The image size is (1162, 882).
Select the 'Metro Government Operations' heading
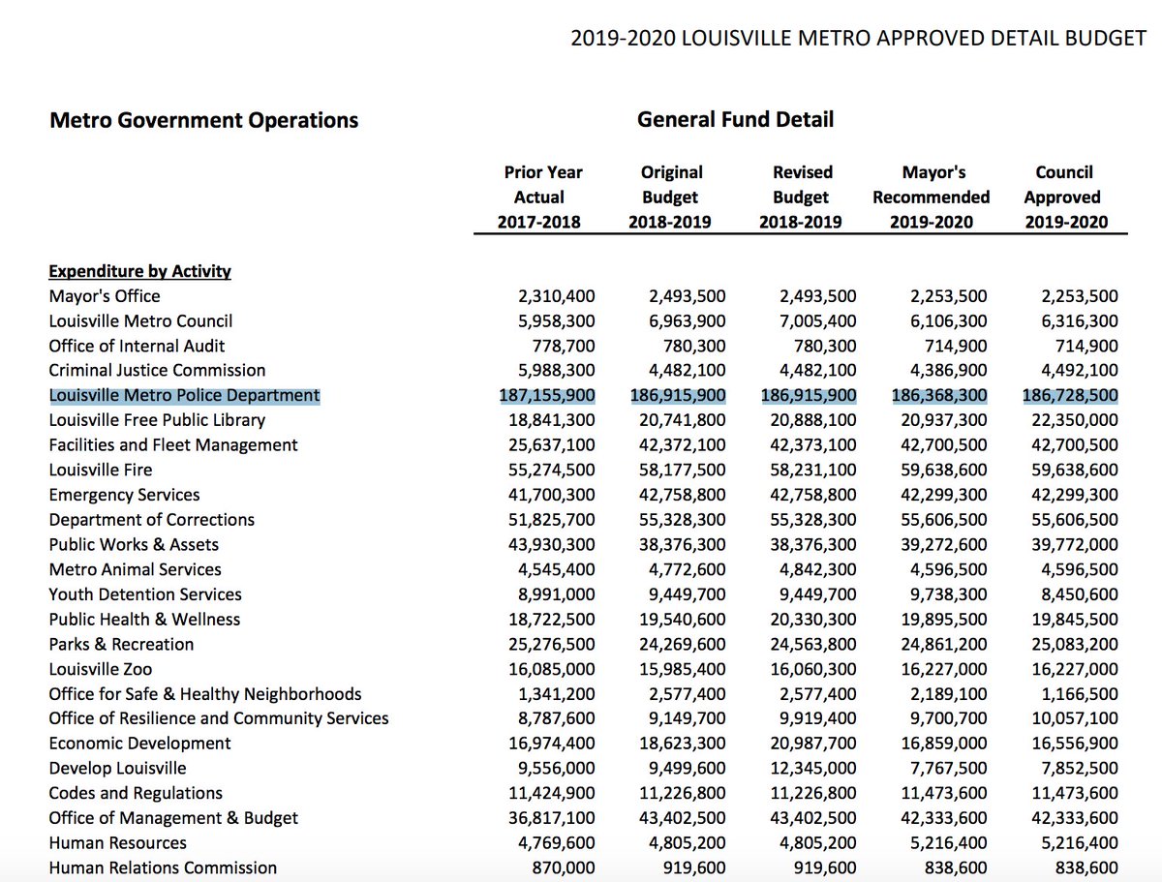(203, 121)
